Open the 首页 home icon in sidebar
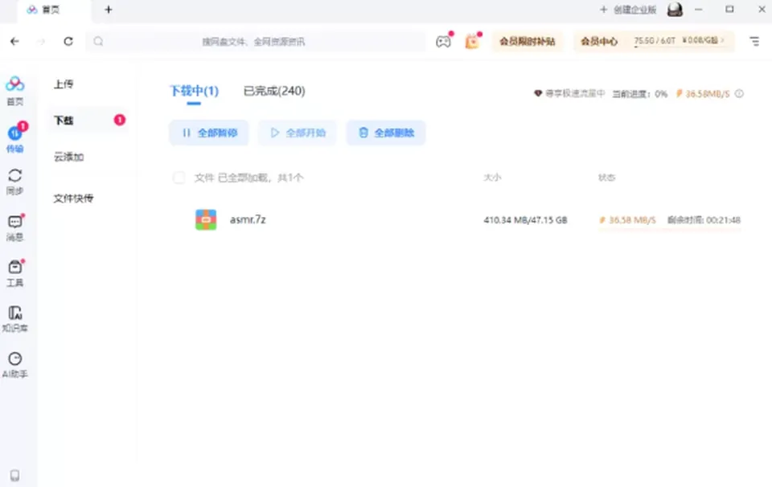This screenshot has height=487, width=772. (14, 91)
